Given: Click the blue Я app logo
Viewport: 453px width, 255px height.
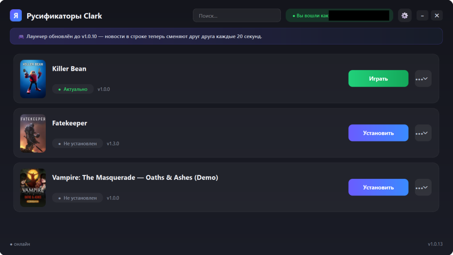Looking at the screenshot, I should click(x=16, y=16).
